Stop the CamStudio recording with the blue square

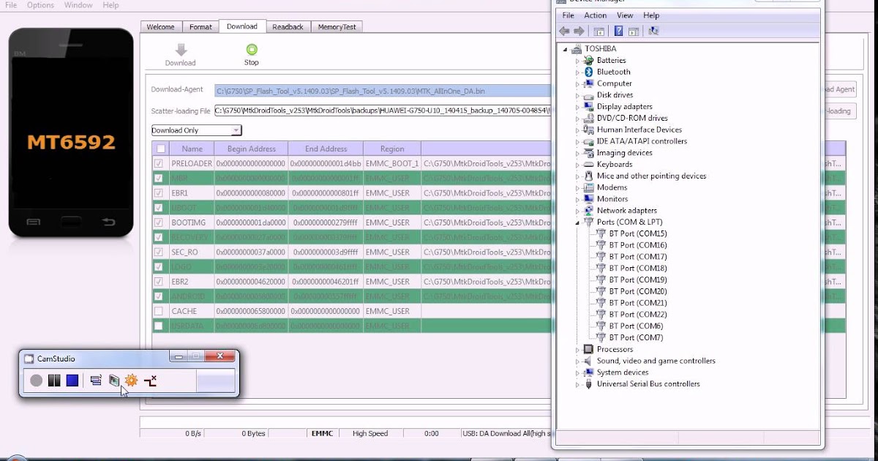72,381
